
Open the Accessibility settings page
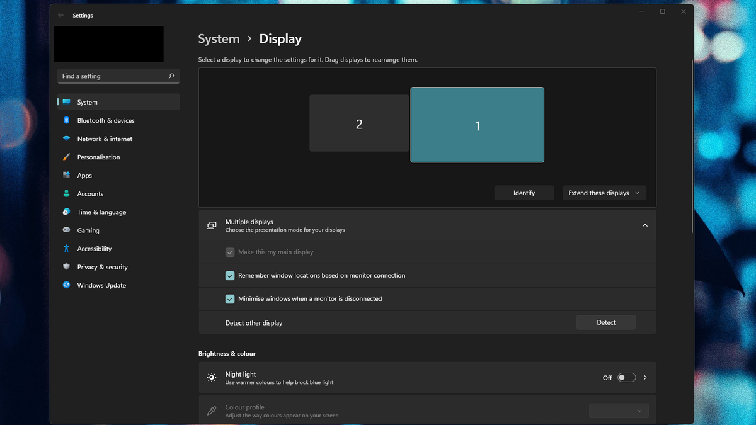click(94, 249)
